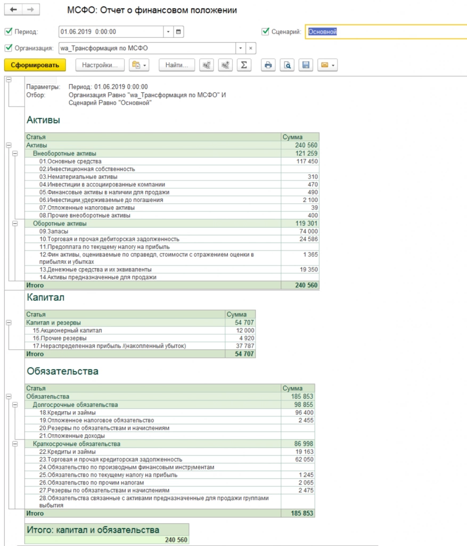Click the Сформировать button
Viewport: 467px width, 546px height.
tap(35, 65)
